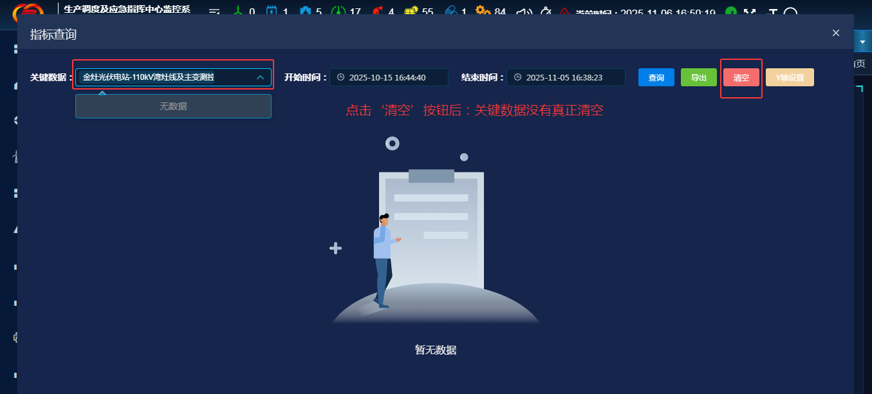
Task: Open the blue dropdown arrow at right edge
Action: pyautogui.click(x=862, y=42)
